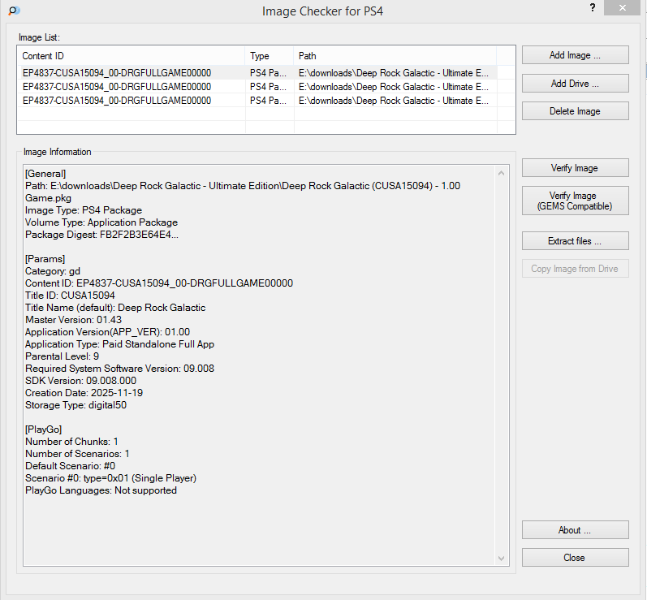This screenshot has height=600, width=647.
Task: Click the scroll up arrow in Image Information
Action: tap(502, 172)
